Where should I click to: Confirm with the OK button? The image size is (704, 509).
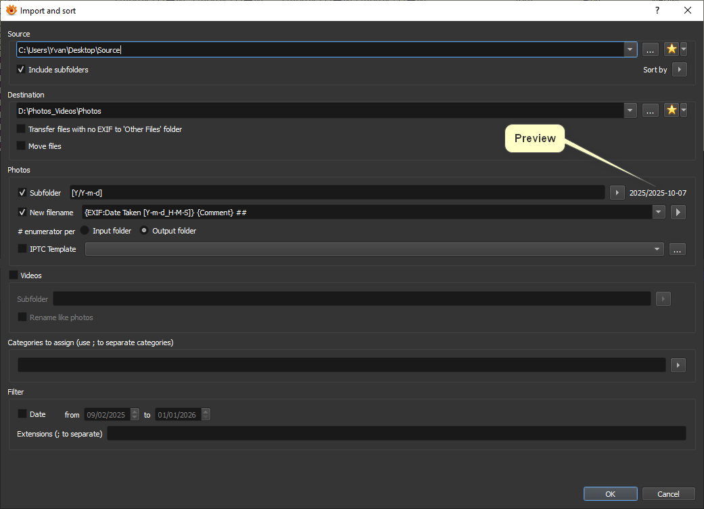[610, 493]
